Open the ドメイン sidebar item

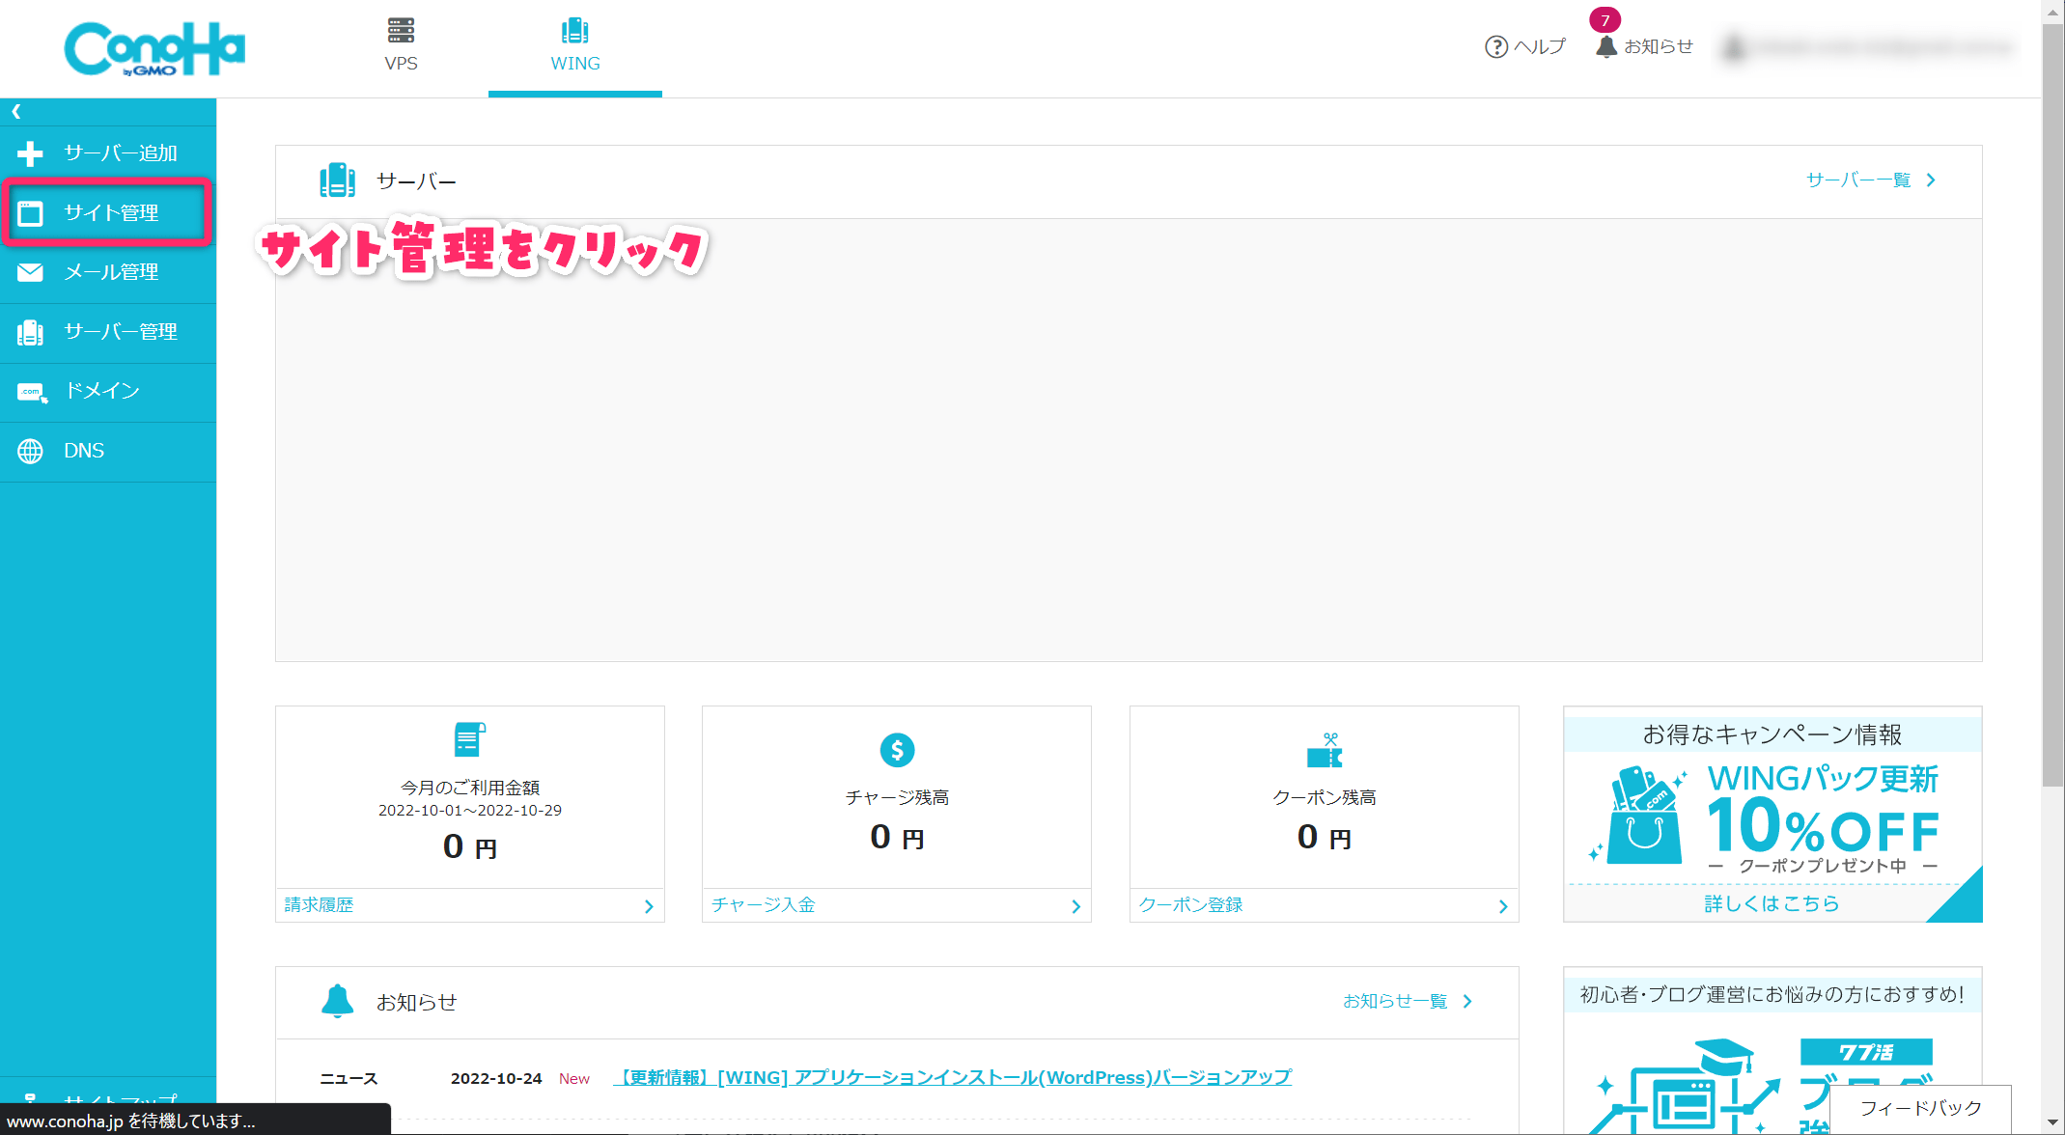(x=101, y=391)
